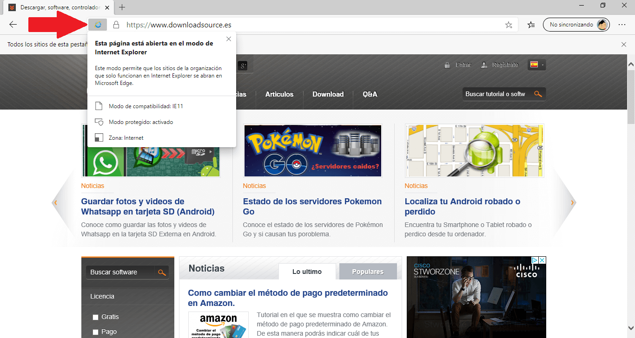Click the browser back arrow
The height and width of the screenshot is (338, 635).
pyautogui.click(x=13, y=25)
